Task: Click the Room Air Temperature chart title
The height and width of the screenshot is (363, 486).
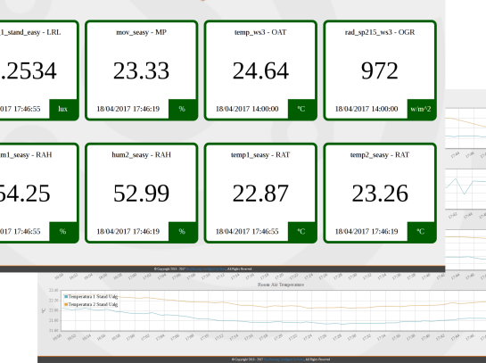Action: pos(281,285)
